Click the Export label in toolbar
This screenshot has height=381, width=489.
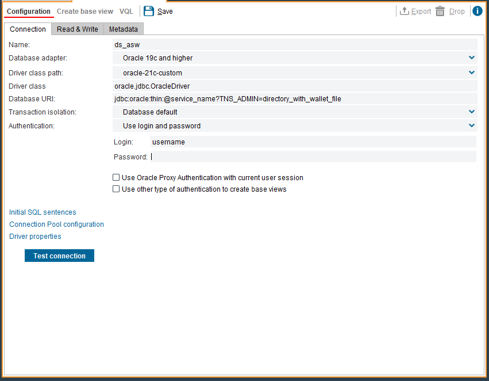pos(421,12)
